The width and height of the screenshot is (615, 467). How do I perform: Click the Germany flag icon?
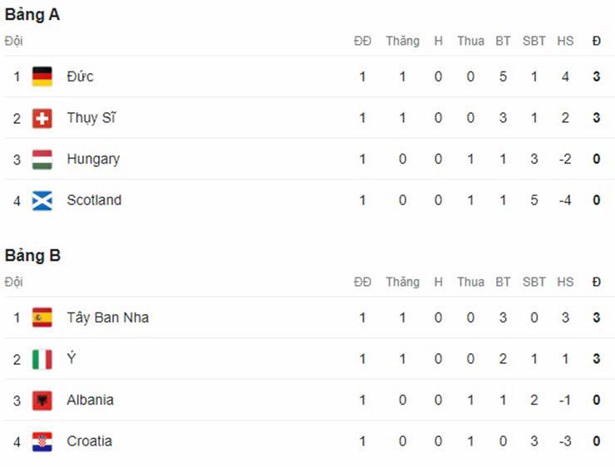tap(42, 77)
